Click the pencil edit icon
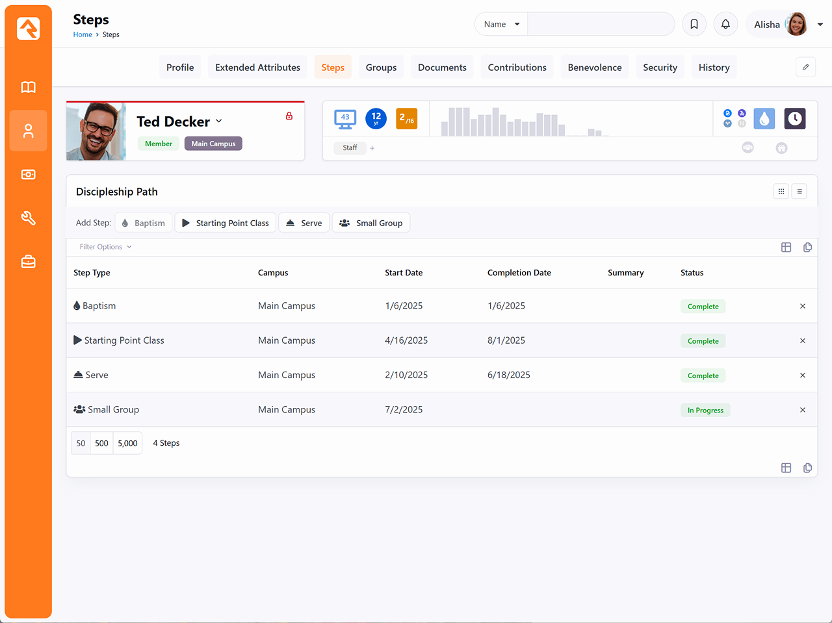Image resolution: width=832 pixels, height=623 pixels. (x=805, y=67)
